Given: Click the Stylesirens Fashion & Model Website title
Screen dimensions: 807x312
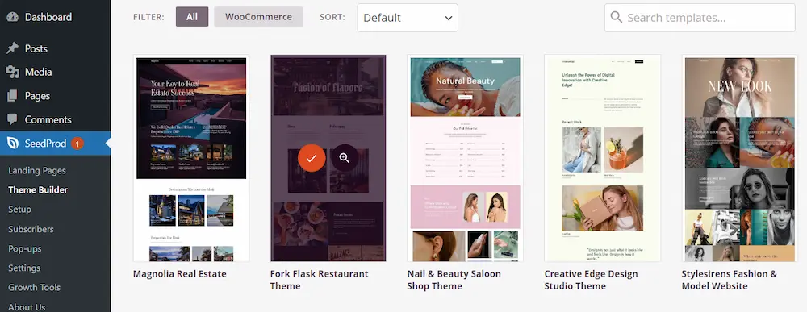Looking at the screenshot, I should pos(730,280).
